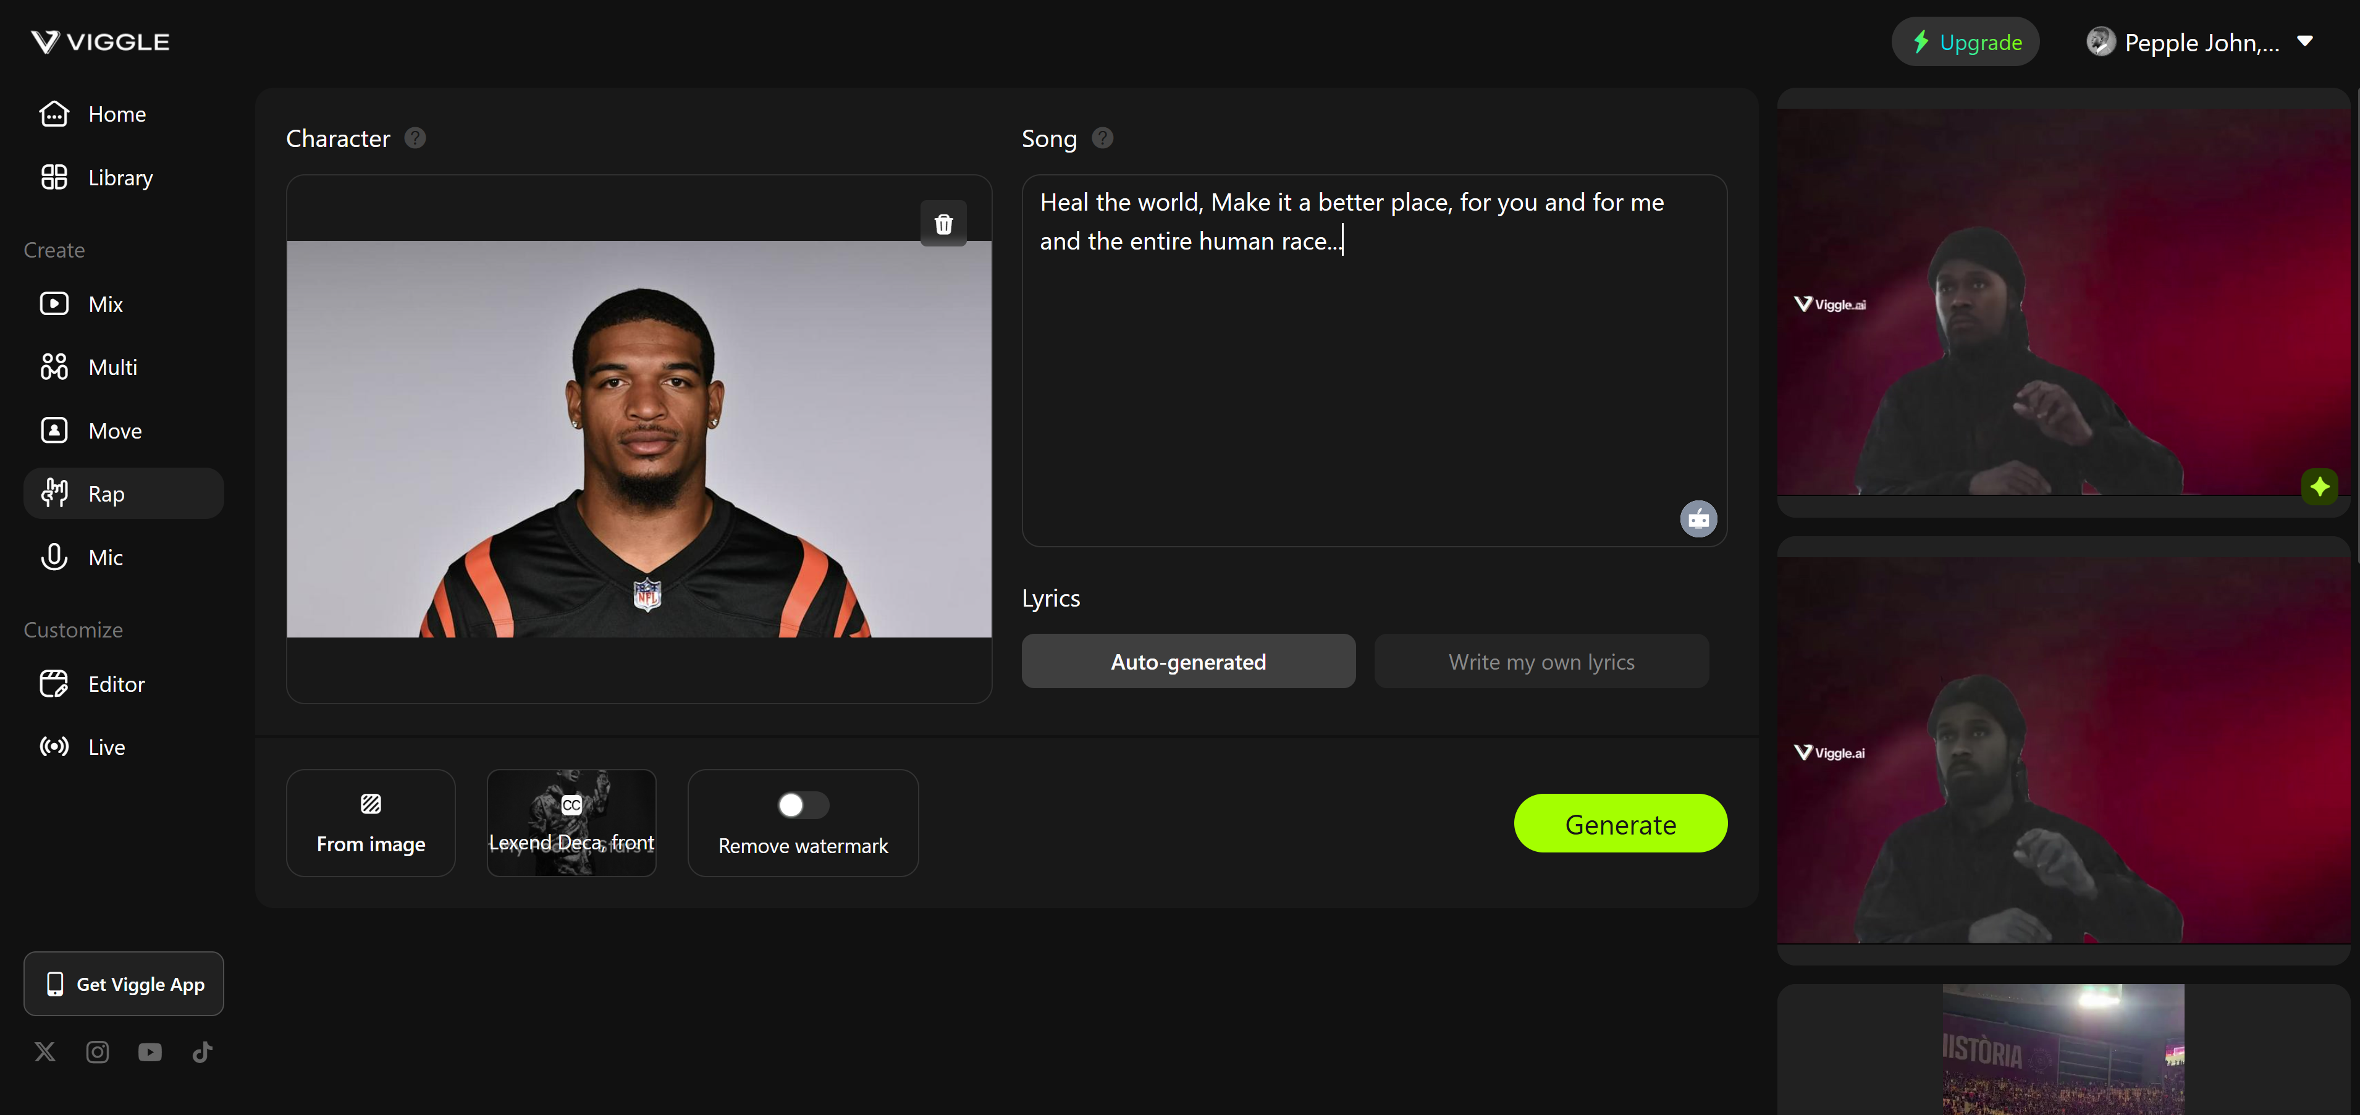Screen dimensions: 2360x1115
Task: Select Auto-generated lyrics option
Action: pyautogui.click(x=1188, y=662)
